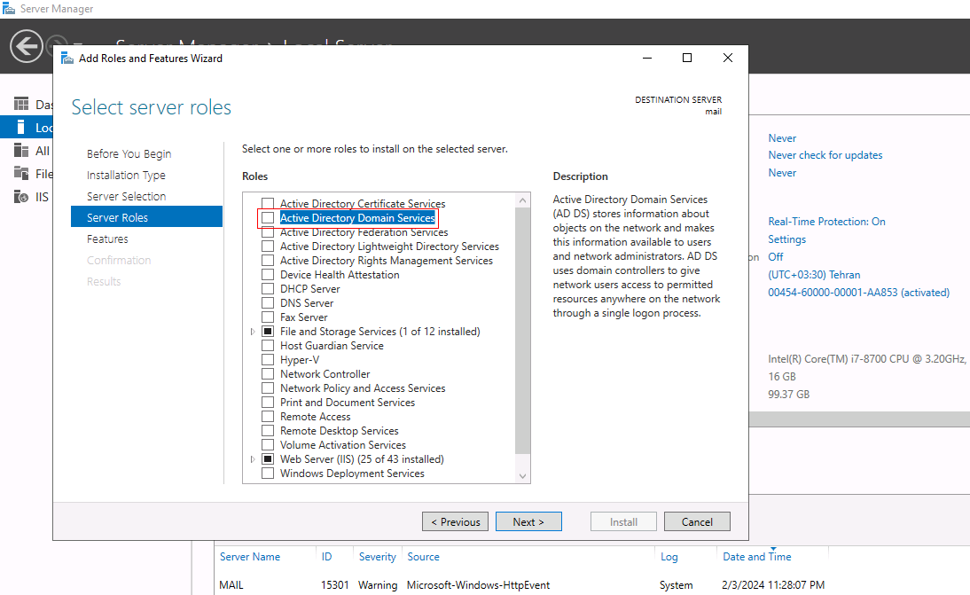970x595 pixels.
Task: Sort events by Source column
Action: pyautogui.click(x=423, y=557)
